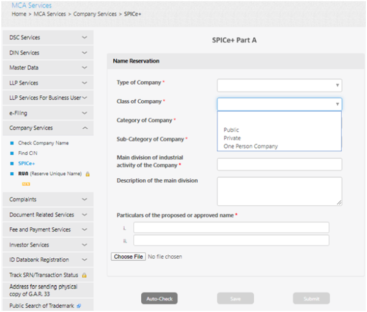Click the lock icon beside Track SRN/Transaction Status
The width and height of the screenshot is (367, 312).
click(84, 275)
